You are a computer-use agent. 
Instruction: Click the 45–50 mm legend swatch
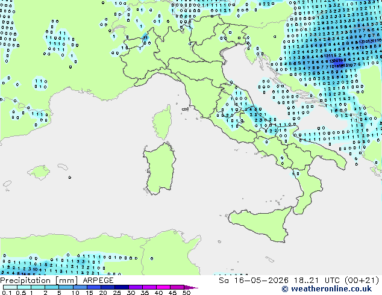tap(177, 287)
